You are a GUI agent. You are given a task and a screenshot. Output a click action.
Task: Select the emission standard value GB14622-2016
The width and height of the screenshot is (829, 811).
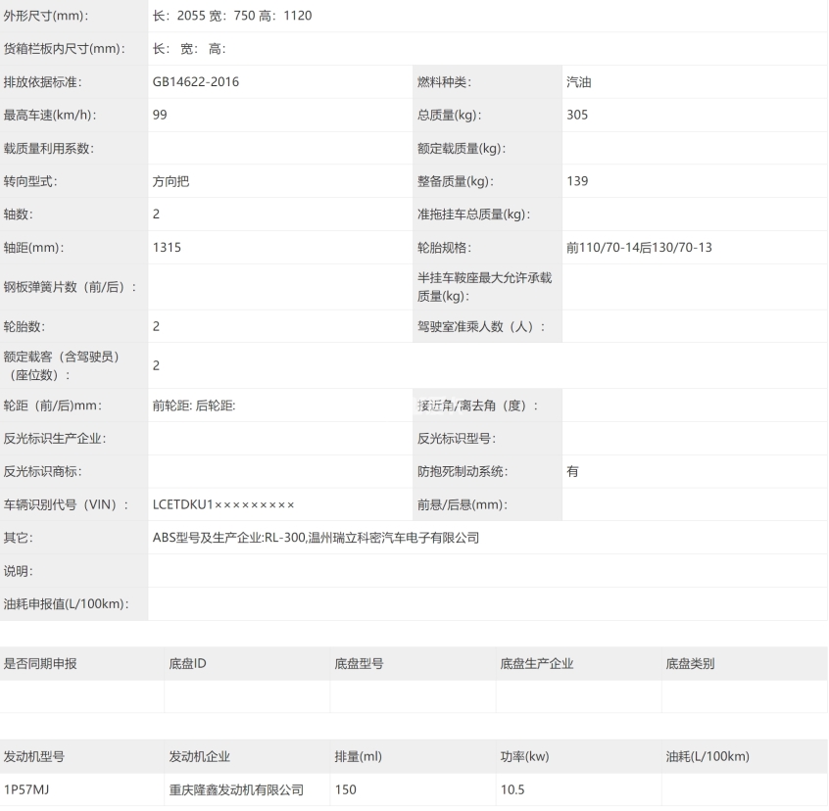point(196,82)
